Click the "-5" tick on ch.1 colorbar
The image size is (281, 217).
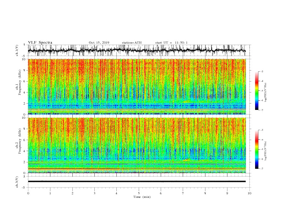[262, 91]
